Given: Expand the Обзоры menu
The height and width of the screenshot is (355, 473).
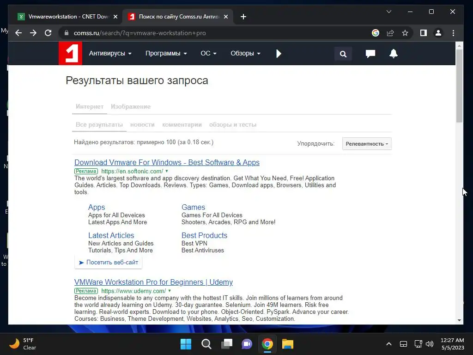Looking at the screenshot, I should pyautogui.click(x=245, y=54).
